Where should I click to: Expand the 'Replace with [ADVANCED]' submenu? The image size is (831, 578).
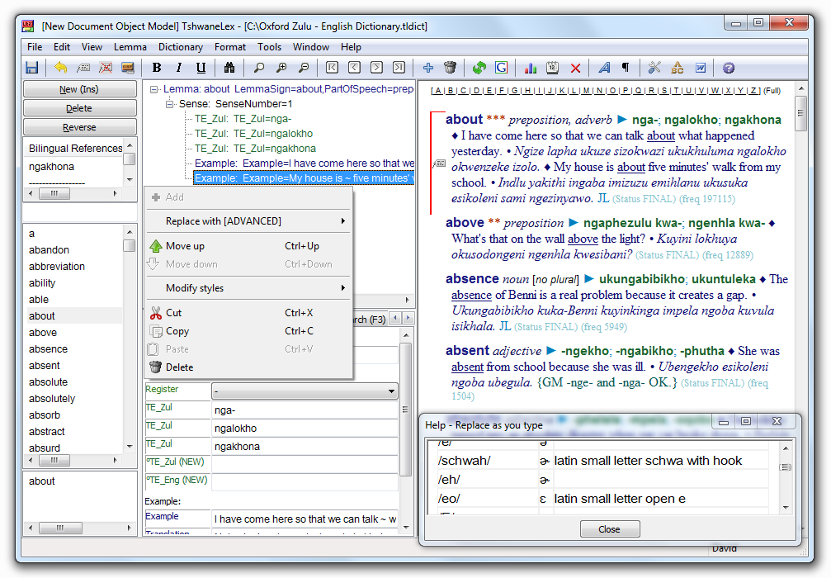click(x=248, y=221)
